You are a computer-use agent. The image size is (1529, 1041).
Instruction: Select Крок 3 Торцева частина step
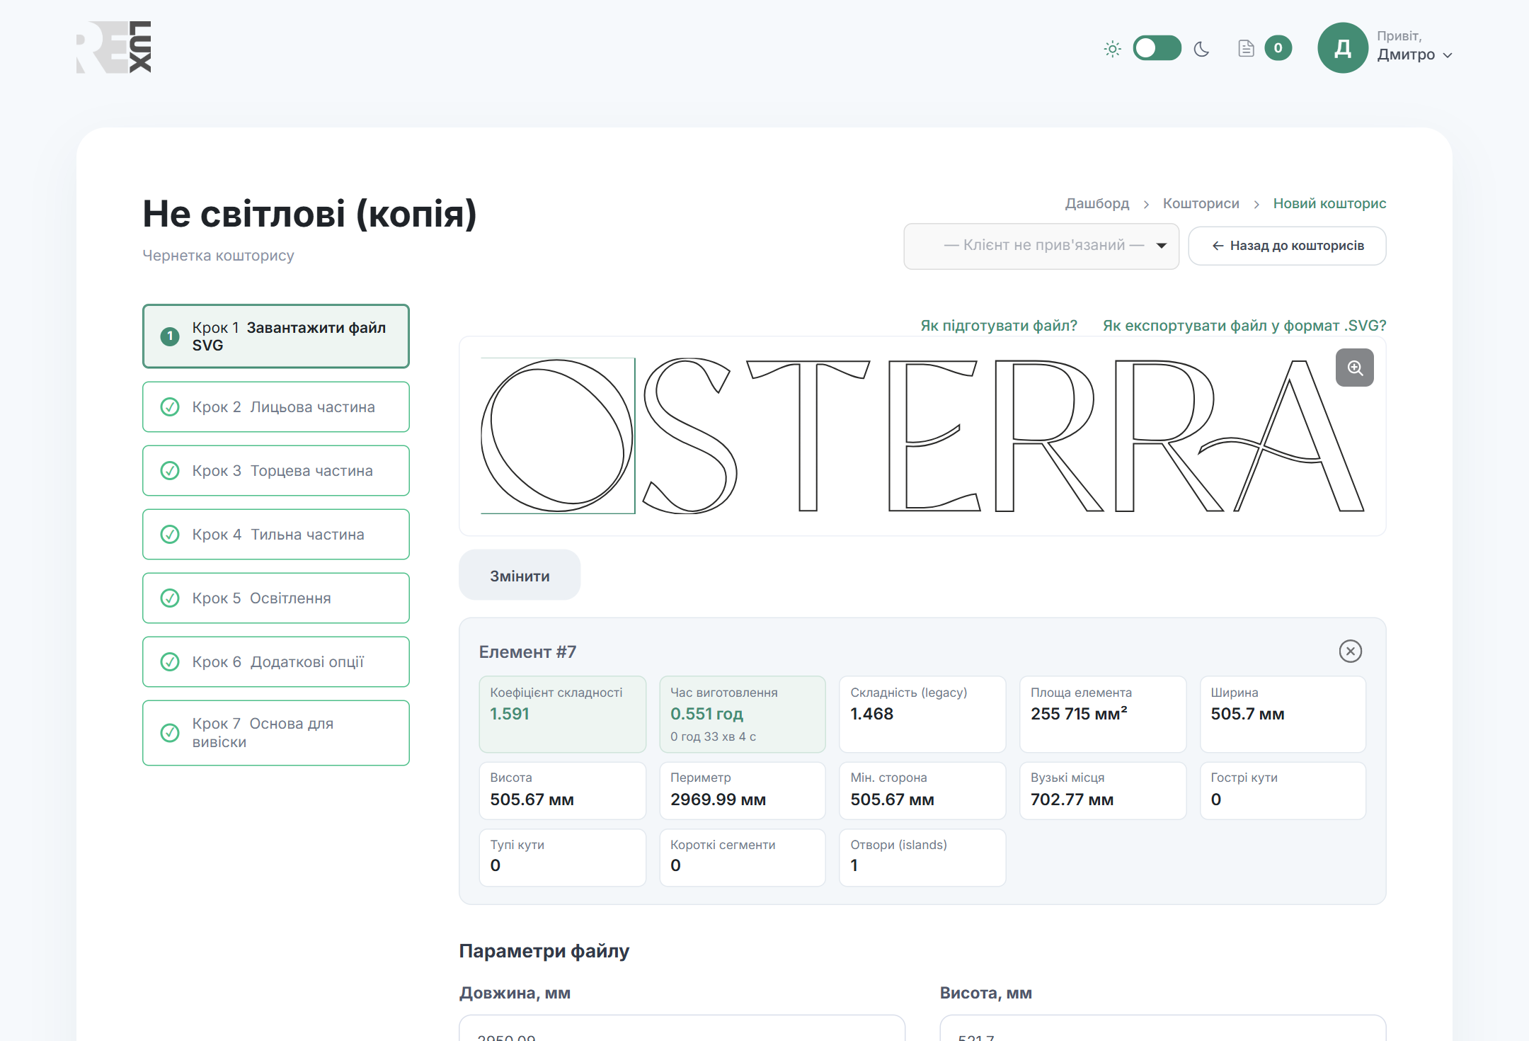[x=276, y=470]
